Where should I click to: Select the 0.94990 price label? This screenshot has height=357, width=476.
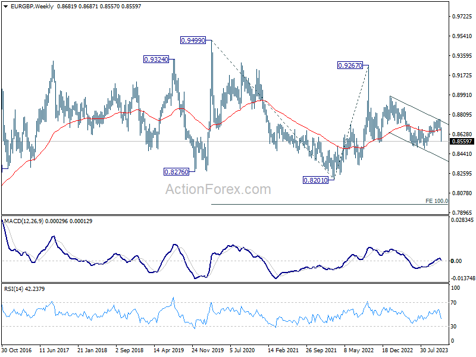point(193,40)
